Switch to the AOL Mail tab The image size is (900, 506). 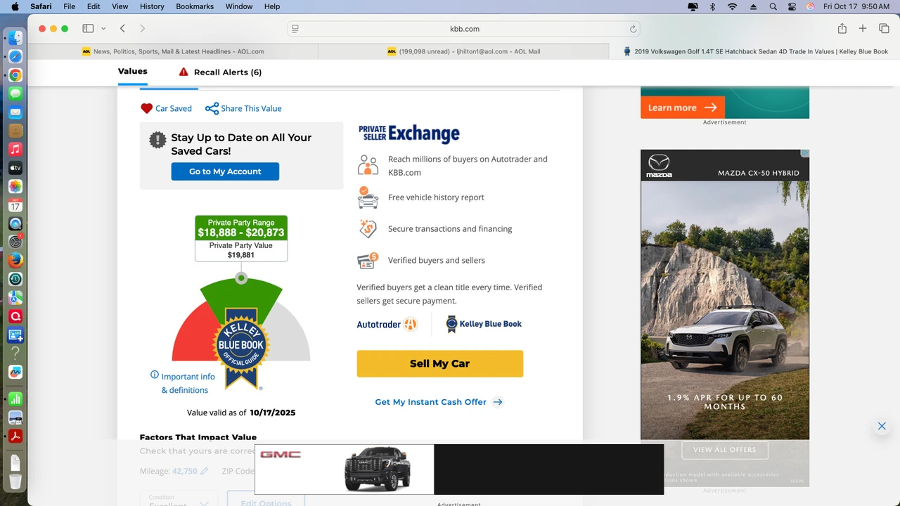463,51
